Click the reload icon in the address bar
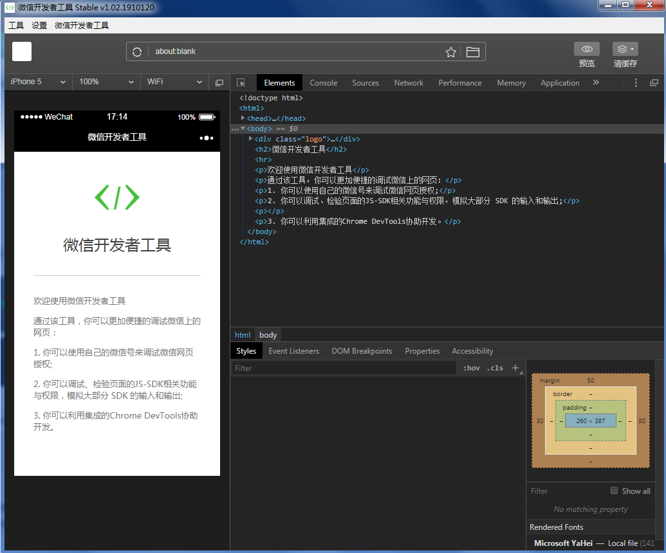Viewport: 666px width, 553px height. coord(137,52)
